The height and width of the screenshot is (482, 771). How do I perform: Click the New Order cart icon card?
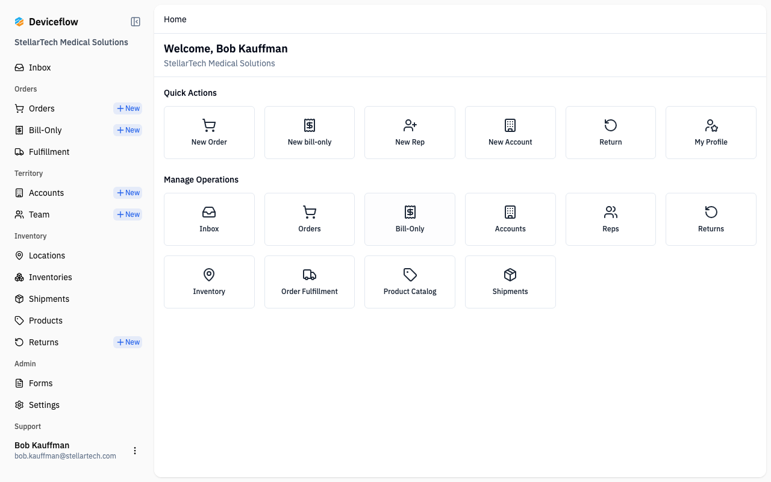coord(209,133)
